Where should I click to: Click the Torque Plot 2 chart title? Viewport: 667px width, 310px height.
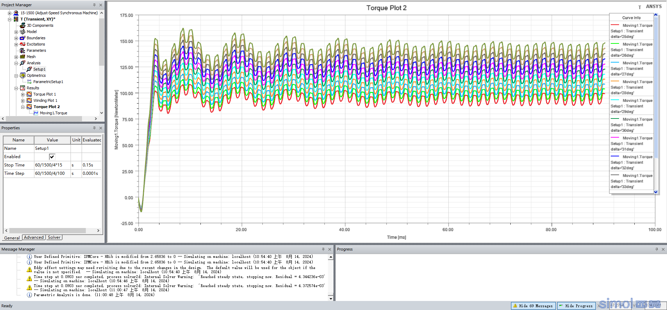[386, 8]
